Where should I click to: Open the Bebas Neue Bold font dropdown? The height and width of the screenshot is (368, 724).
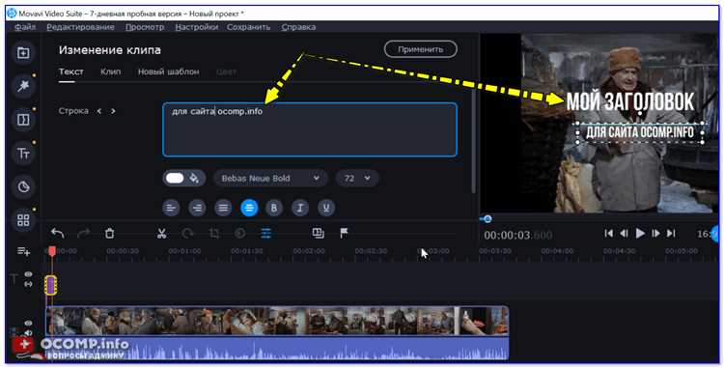[270, 179]
